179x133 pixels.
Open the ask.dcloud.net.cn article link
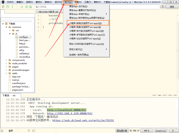coord(83,120)
